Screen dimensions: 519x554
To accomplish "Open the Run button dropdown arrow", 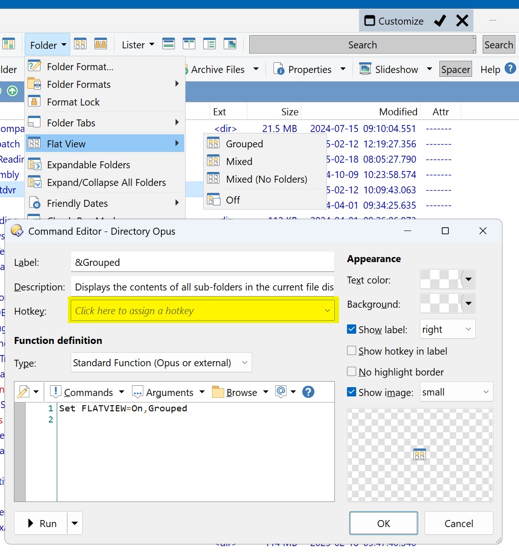I will coord(74,523).
